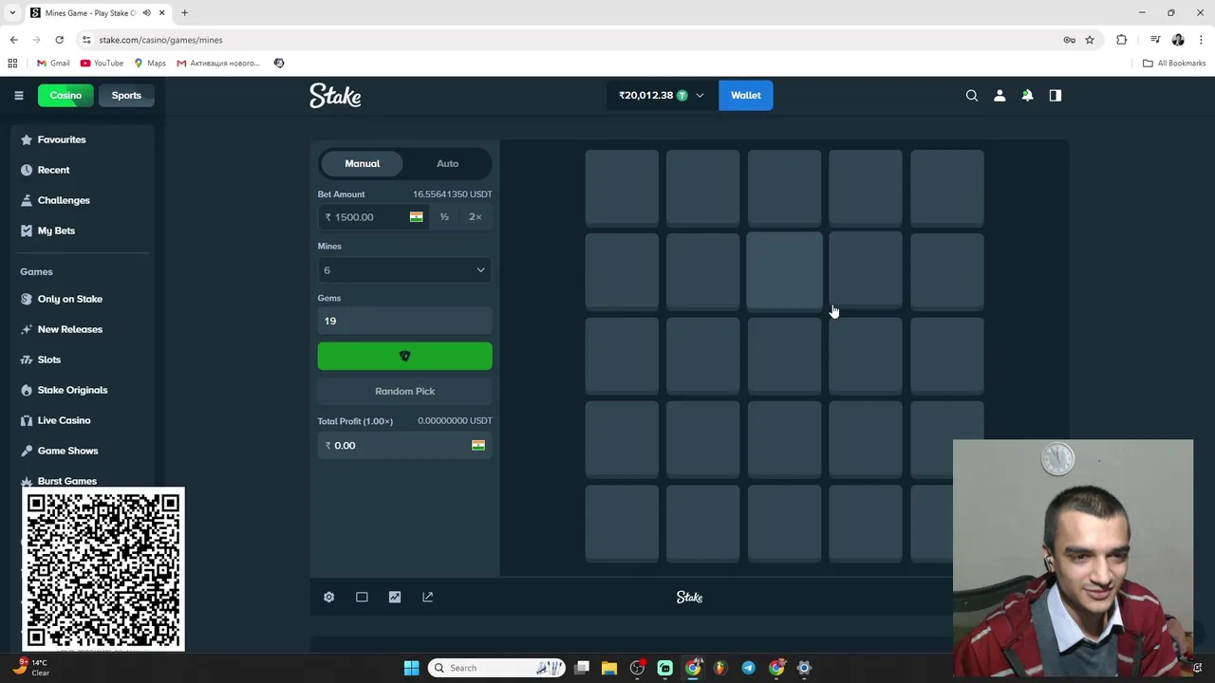Open New Releases menu item
Viewport: 1215px width, 683px height.
69,329
